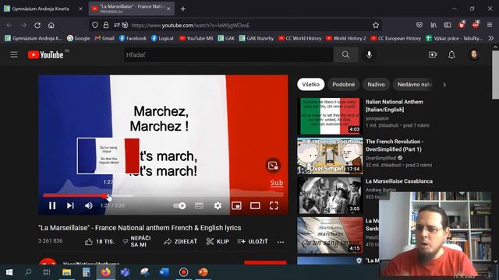Open The French Revolution OverSimplified title
The width and height of the screenshot is (499, 280).
(394, 145)
